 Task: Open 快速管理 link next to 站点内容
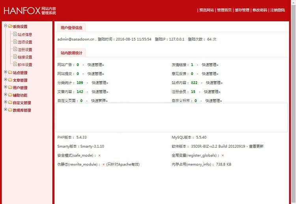[214, 83]
